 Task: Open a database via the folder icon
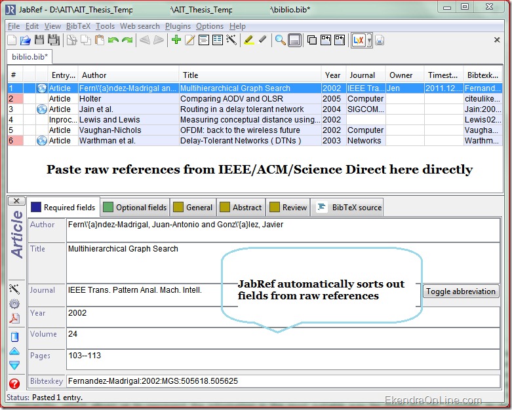(25, 40)
